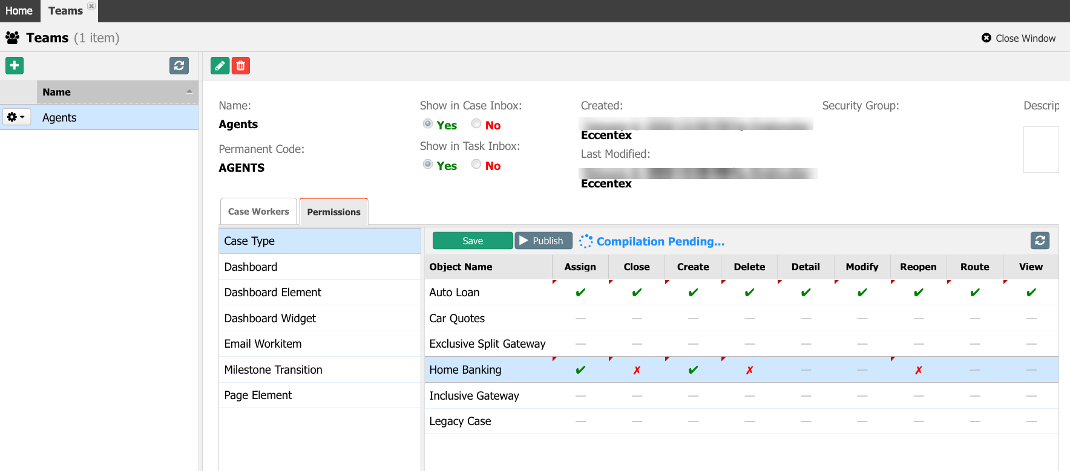
Task: Select No for Show in Task Inbox
Action: (x=476, y=164)
